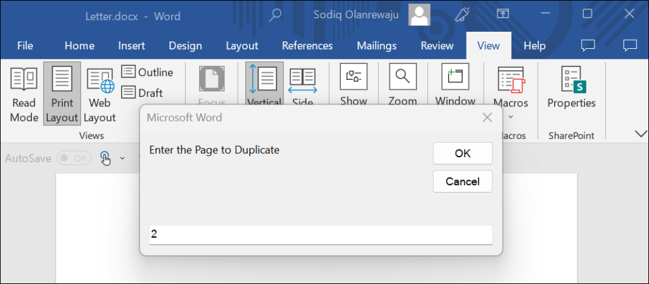Expand the Macros dropdown arrow

click(x=510, y=116)
